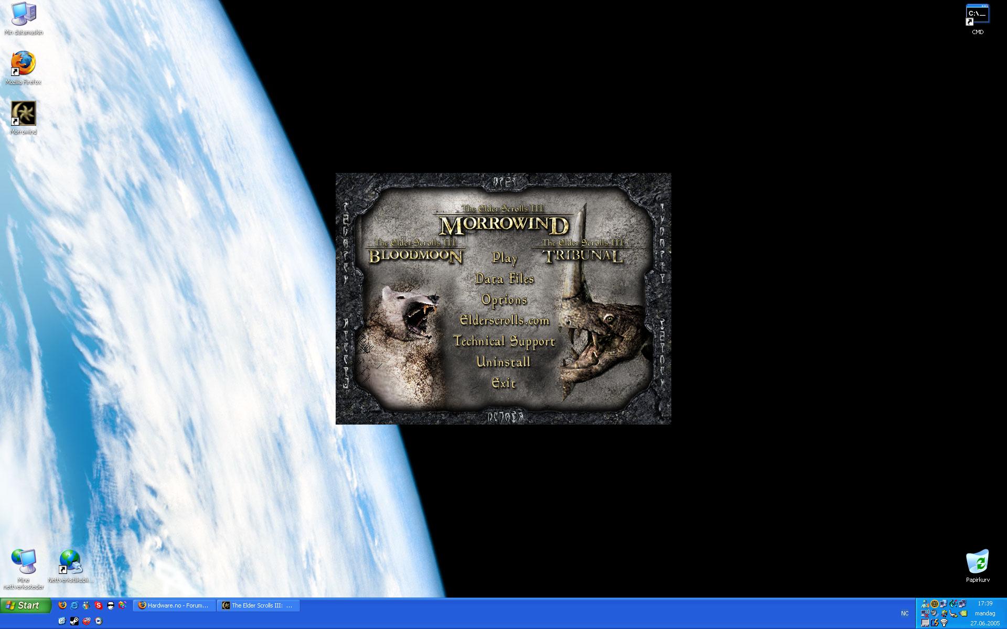Click the colorful cubes quick launch icon
This screenshot has height=629, width=1007.
122,605
